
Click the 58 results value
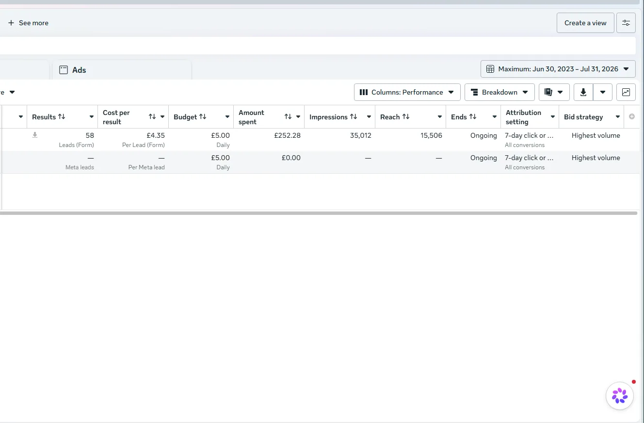coord(90,135)
